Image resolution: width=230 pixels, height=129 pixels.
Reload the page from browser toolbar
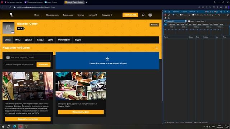[10, 7]
